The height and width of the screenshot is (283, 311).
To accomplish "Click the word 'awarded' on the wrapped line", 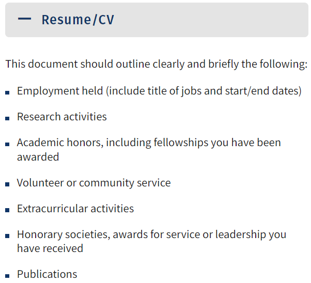I will tap(38, 157).
